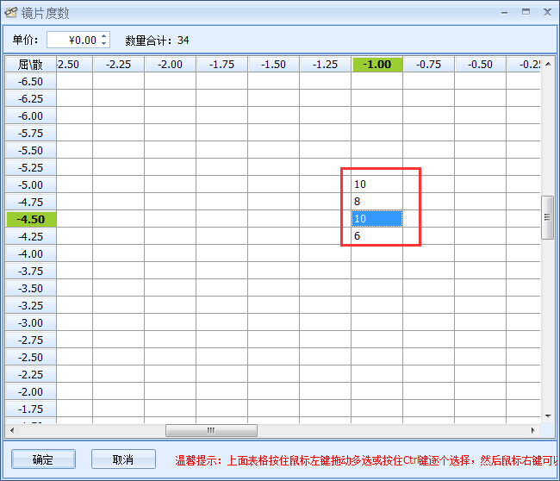Select the cell with value 6
The height and width of the screenshot is (481, 560).
(376, 236)
